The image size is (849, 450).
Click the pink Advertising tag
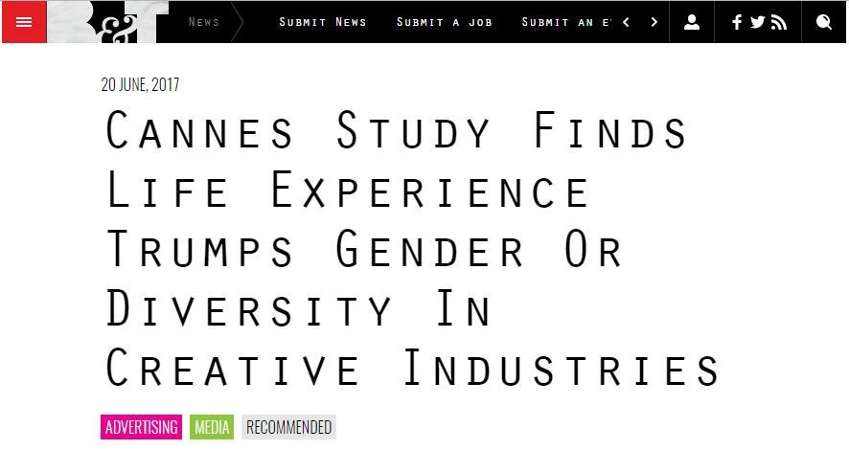(141, 427)
